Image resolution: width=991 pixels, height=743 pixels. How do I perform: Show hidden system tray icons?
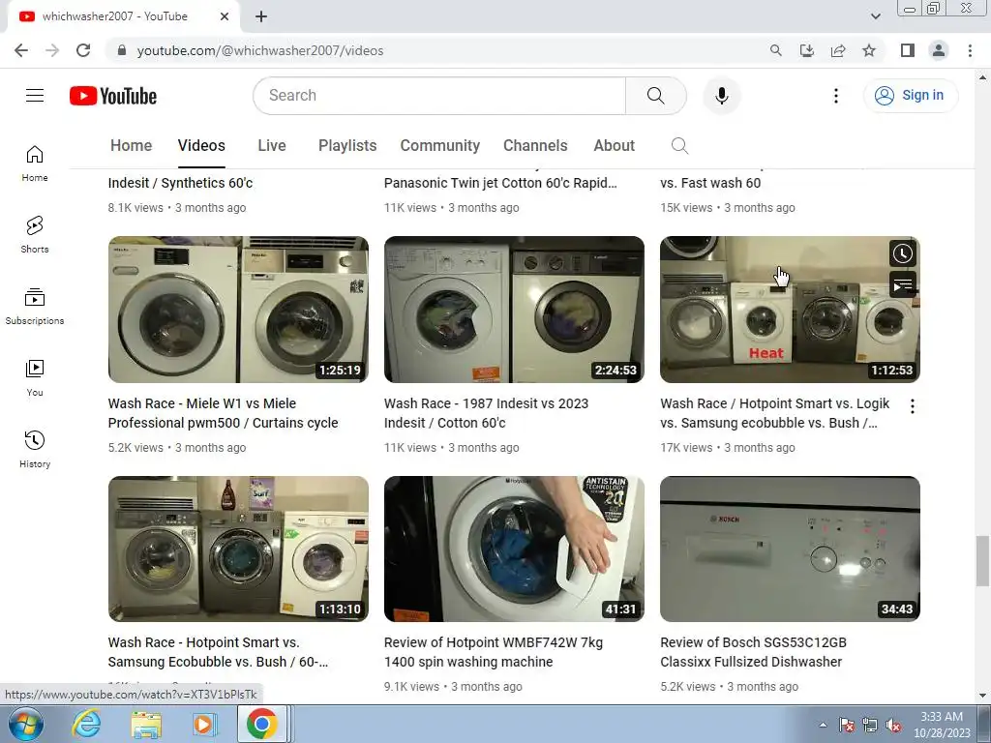click(823, 726)
